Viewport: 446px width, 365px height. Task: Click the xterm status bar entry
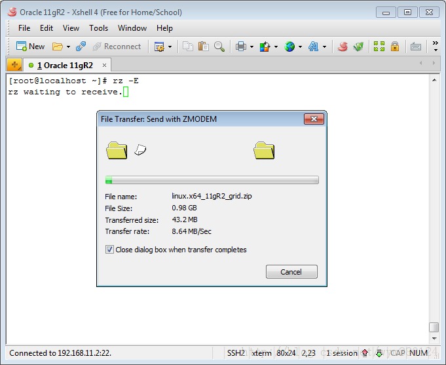pyautogui.click(x=261, y=353)
